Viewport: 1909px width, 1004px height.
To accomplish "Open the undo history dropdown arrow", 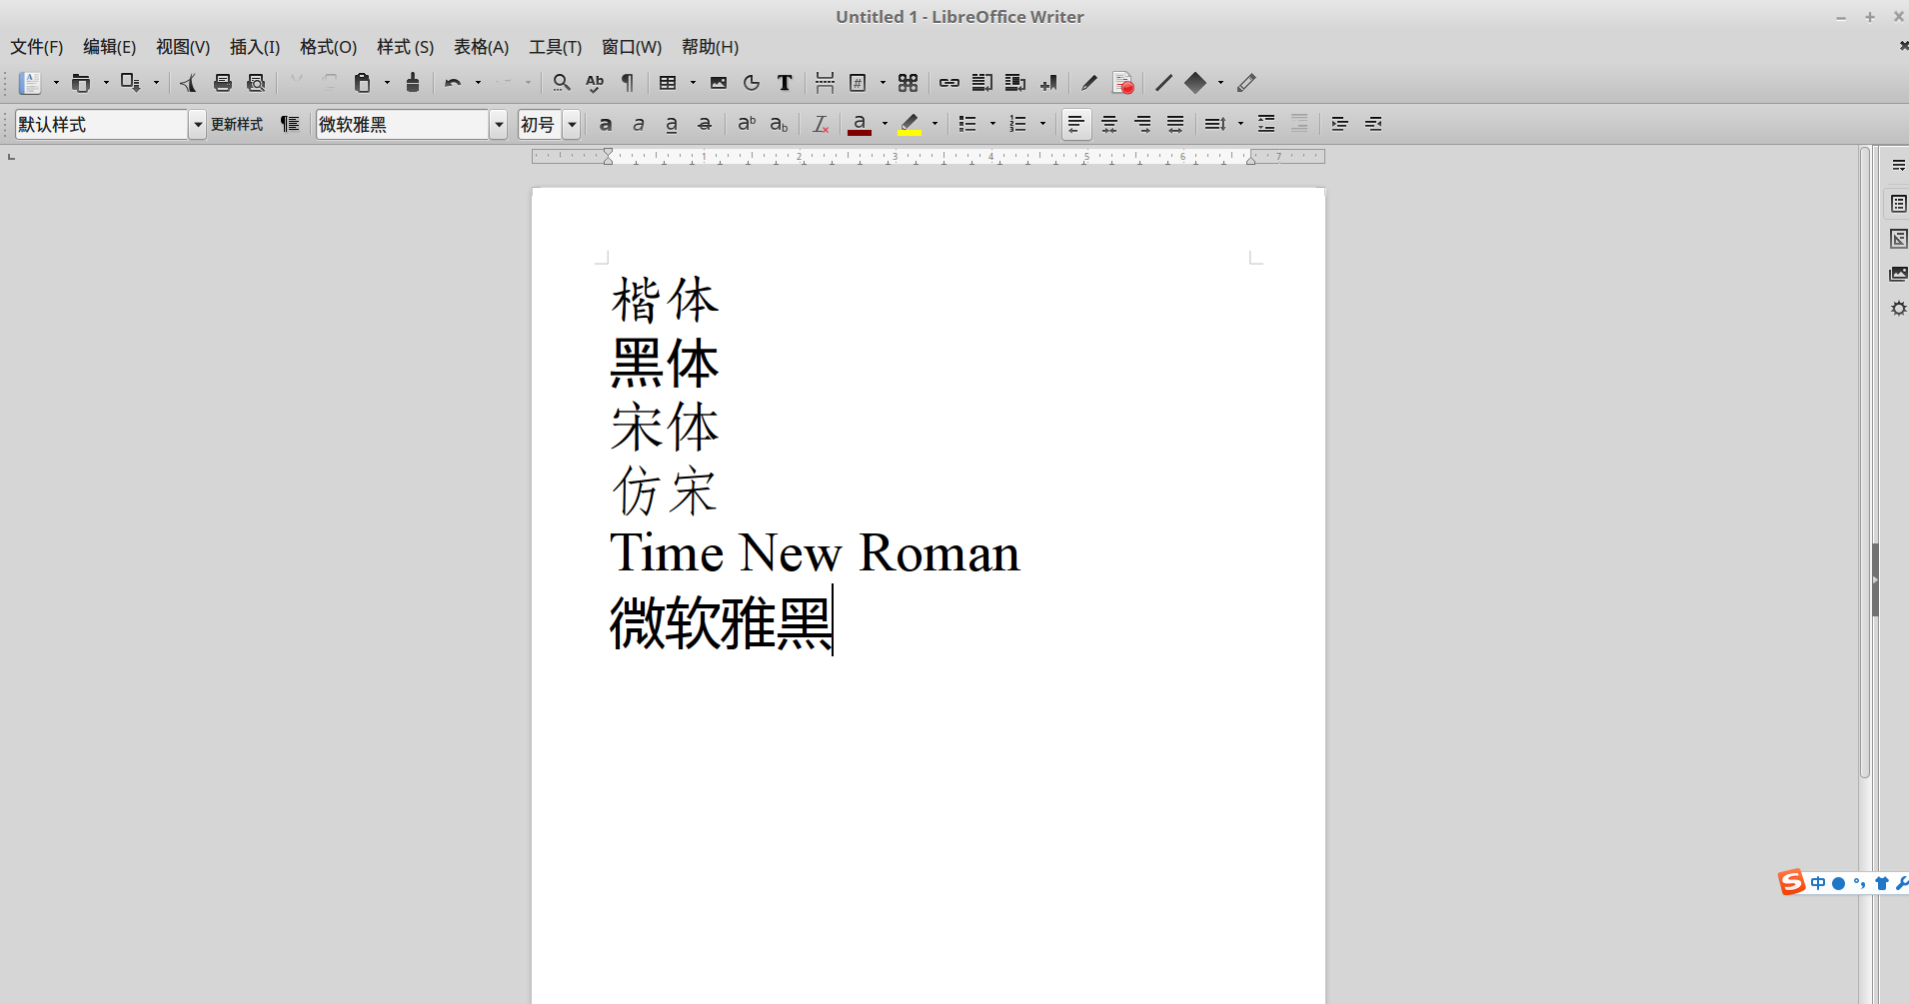I will click(x=478, y=83).
